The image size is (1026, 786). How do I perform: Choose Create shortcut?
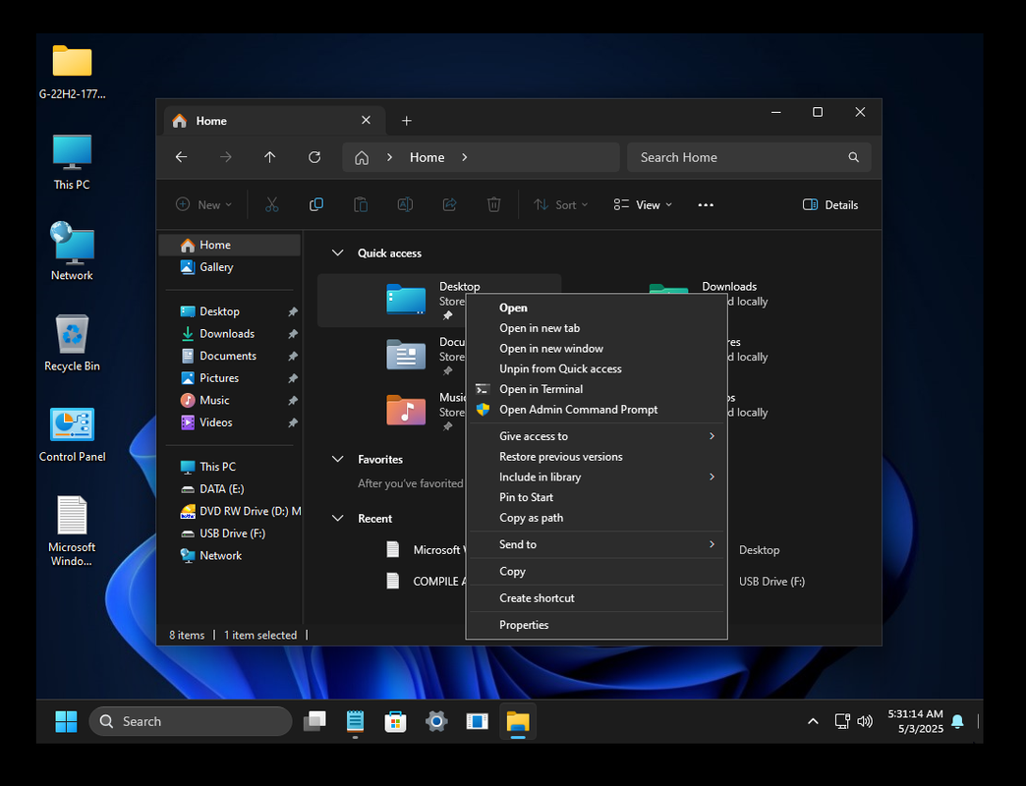tap(597, 597)
